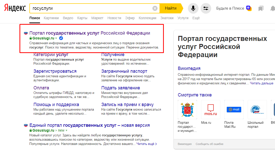Click the footer Википедия source link

[x=185, y=144]
